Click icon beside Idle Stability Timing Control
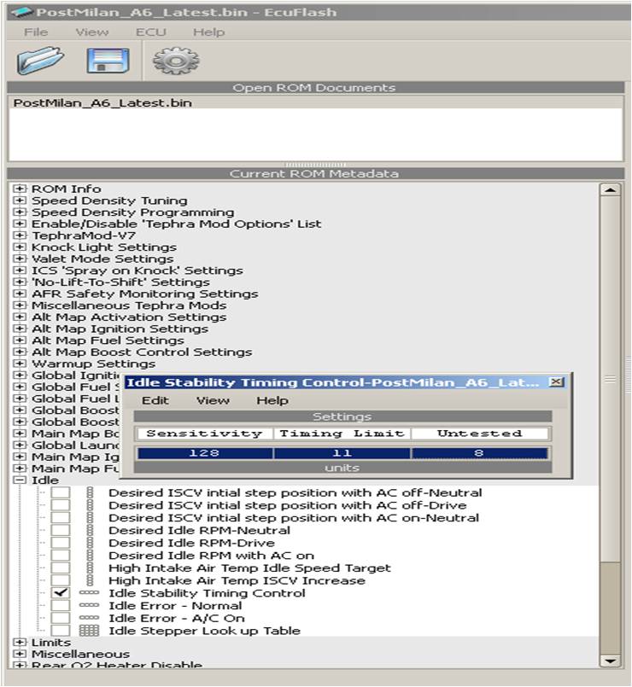The width and height of the screenshot is (632, 687). click(89, 593)
